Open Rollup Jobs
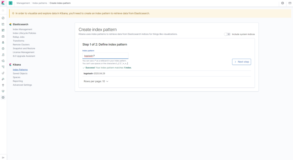Viewport: 293px width, 160px height. click(19, 37)
